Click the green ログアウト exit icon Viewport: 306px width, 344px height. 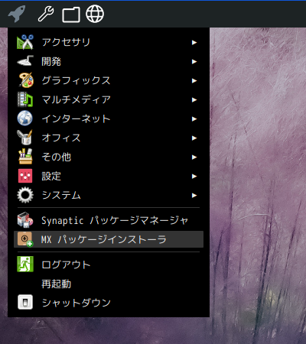(x=25, y=264)
